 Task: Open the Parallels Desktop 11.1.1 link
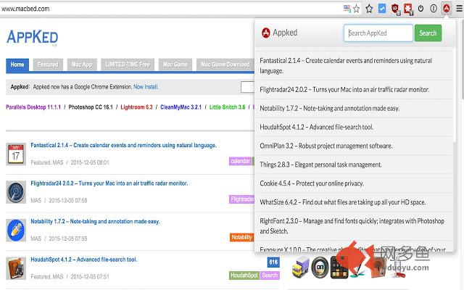coord(34,107)
